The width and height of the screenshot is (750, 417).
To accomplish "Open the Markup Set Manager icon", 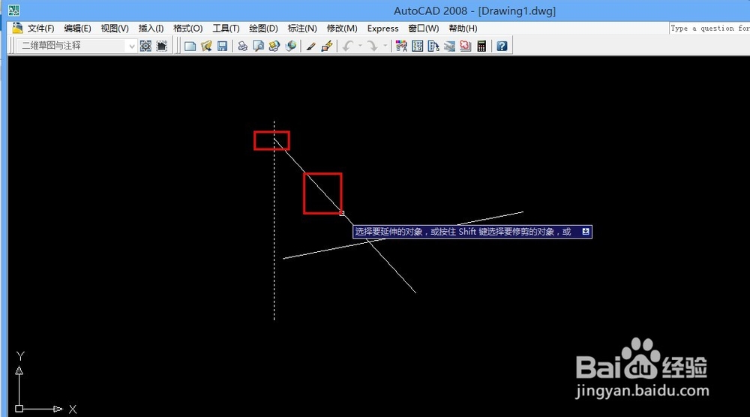I will [466, 46].
